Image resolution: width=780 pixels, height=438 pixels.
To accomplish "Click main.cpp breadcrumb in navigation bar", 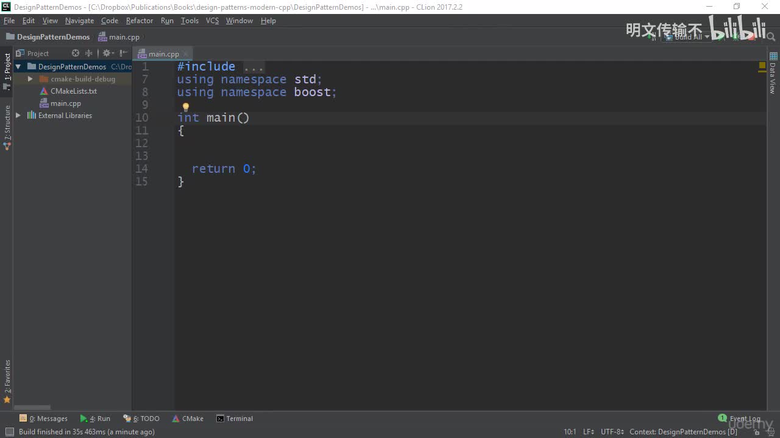I will pyautogui.click(x=119, y=37).
